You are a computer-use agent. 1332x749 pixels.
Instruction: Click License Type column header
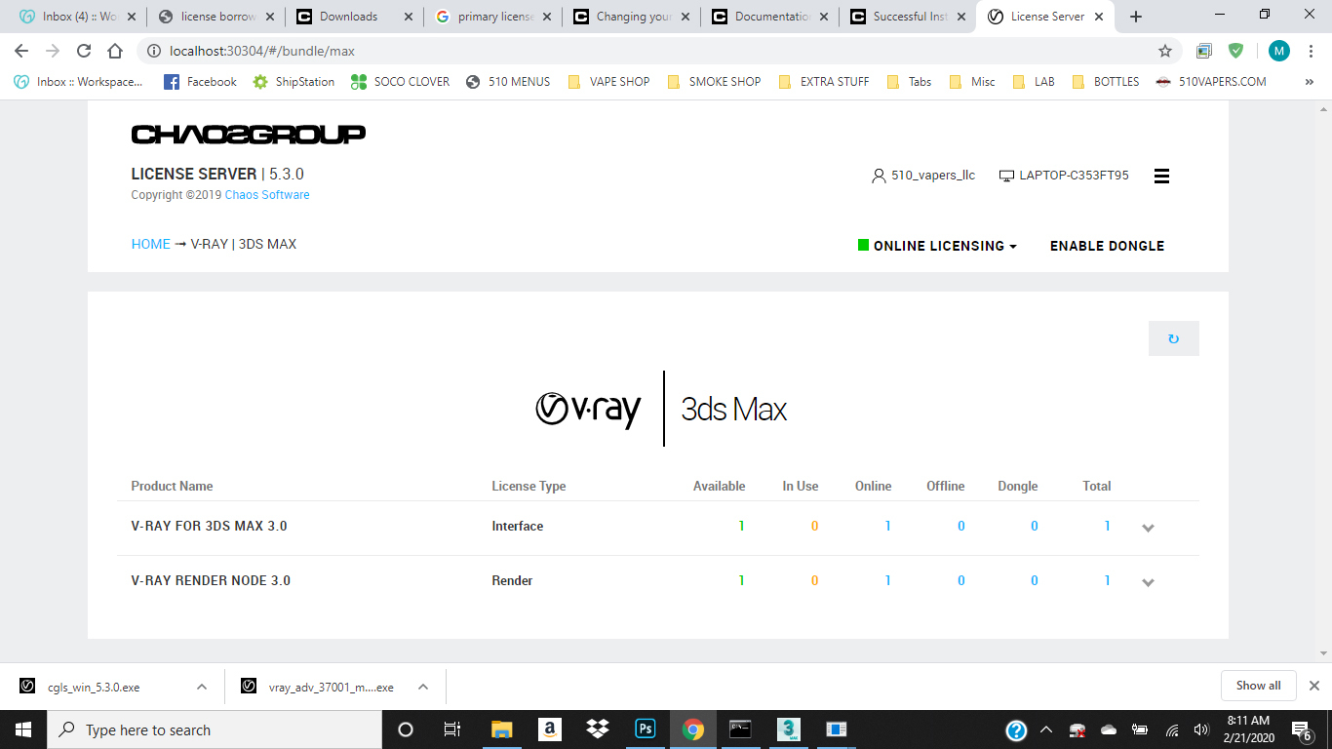(529, 486)
